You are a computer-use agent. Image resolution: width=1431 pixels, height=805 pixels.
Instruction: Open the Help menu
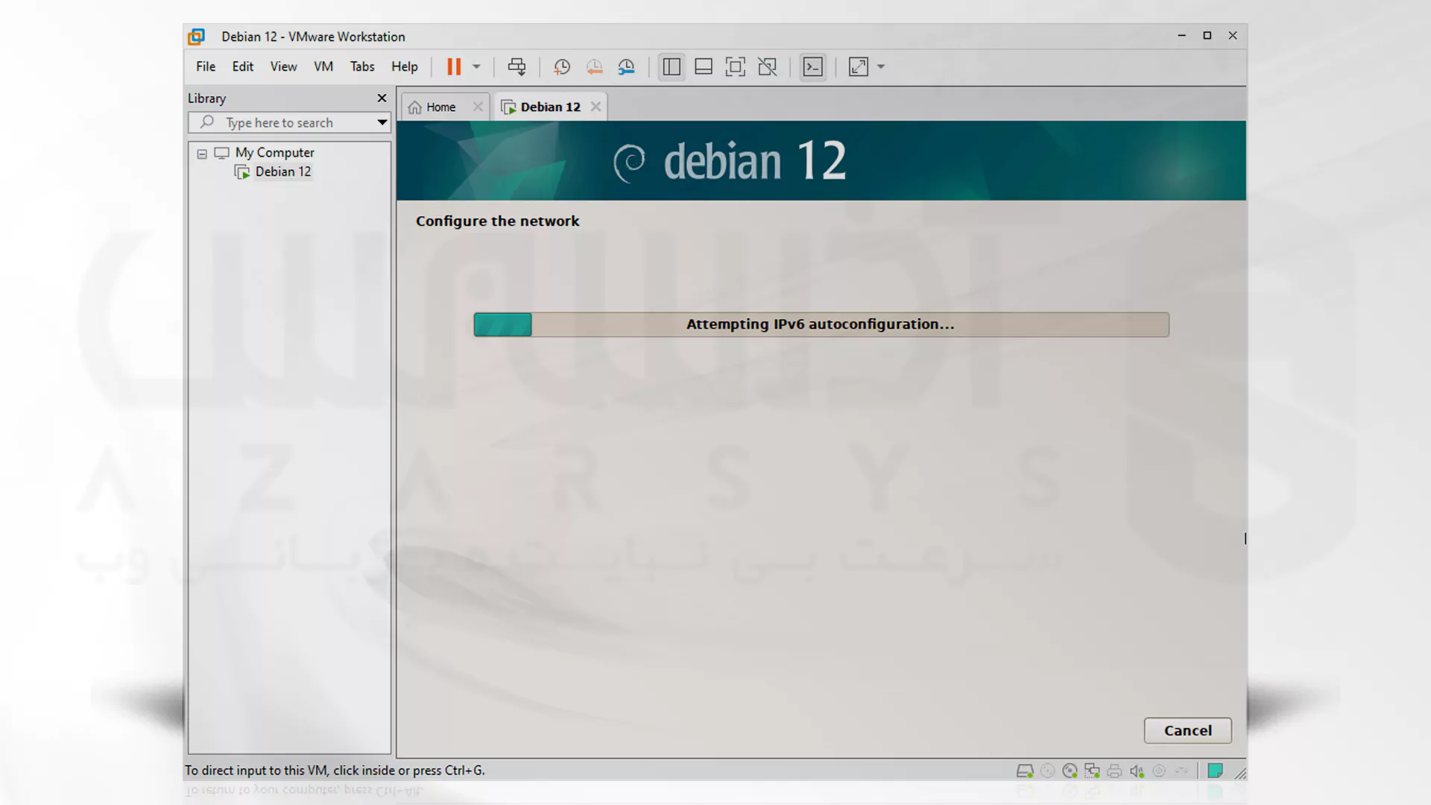tap(405, 66)
